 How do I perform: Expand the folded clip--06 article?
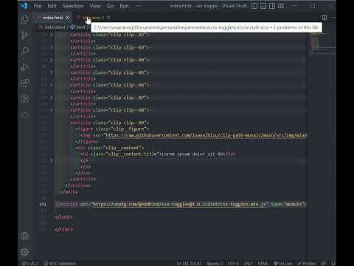(x=51, y=85)
